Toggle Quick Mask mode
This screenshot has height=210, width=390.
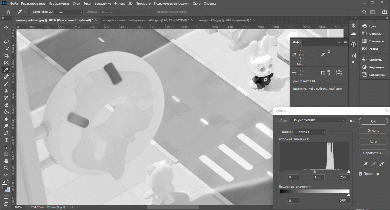[6, 197]
